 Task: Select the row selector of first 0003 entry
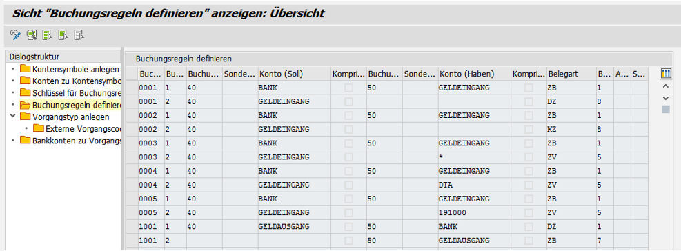pos(132,143)
